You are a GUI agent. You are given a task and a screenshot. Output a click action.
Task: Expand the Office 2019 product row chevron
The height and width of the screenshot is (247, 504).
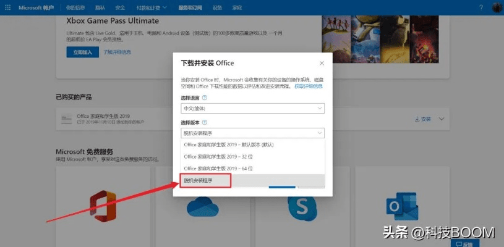point(442,119)
